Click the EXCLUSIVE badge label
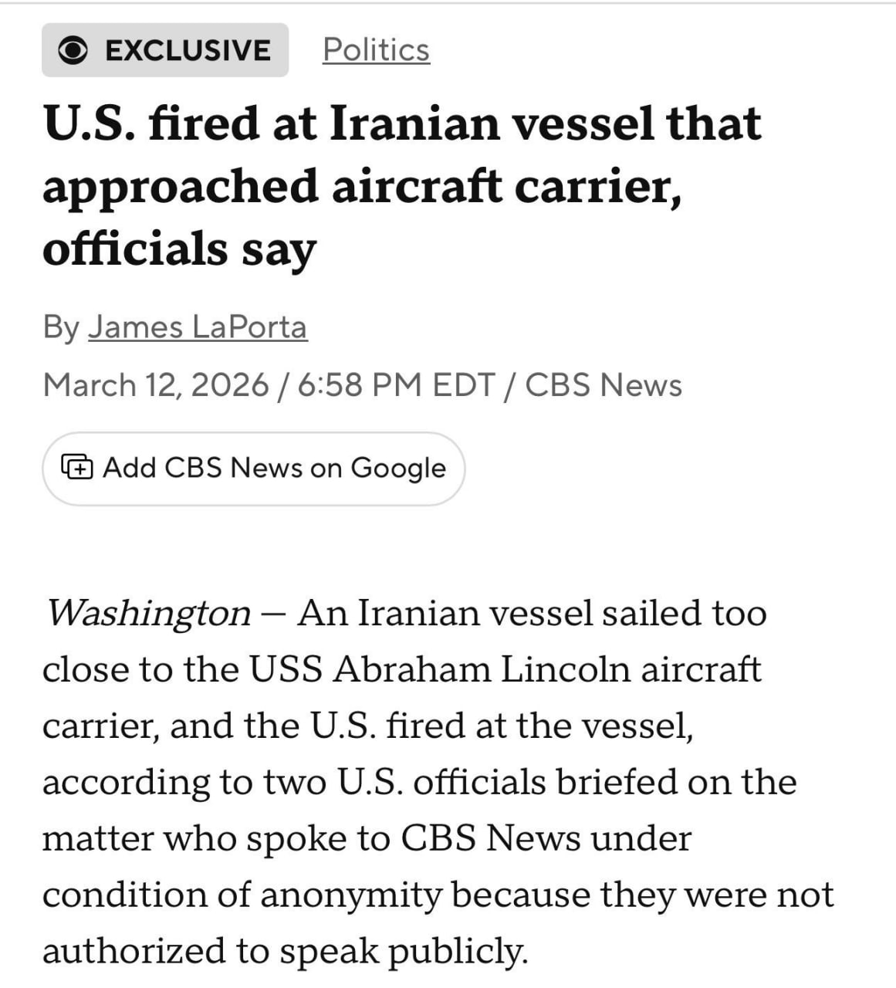This screenshot has height=988, width=896. (x=188, y=51)
